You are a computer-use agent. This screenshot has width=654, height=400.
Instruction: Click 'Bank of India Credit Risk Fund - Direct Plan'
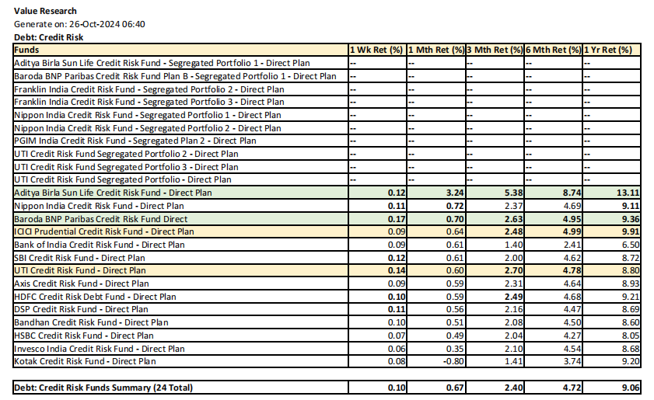100,245
